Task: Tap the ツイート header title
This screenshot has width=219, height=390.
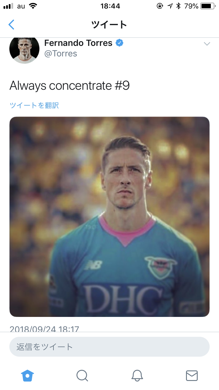Action: click(109, 25)
